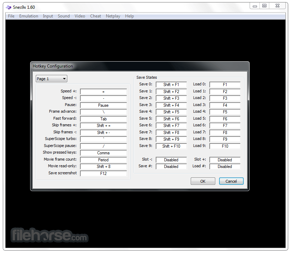Image resolution: width=291 pixels, height=253 pixels.
Task: Minimize the Snes9x window
Action: 255,6
